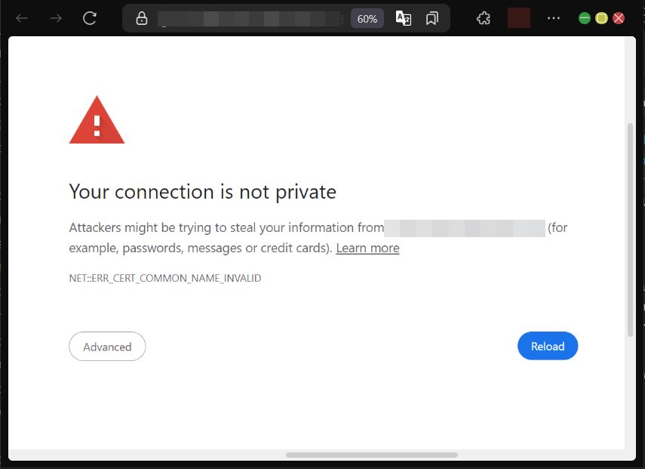Expand the Advanced options
645x469 pixels.
coord(107,347)
